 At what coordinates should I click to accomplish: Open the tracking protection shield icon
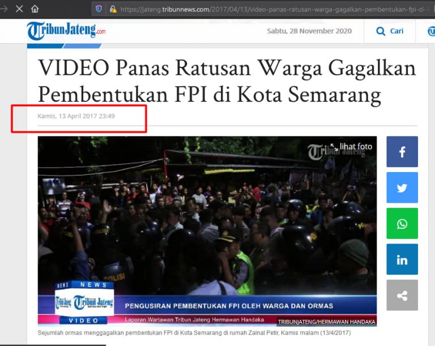click(x=99, y=9)
